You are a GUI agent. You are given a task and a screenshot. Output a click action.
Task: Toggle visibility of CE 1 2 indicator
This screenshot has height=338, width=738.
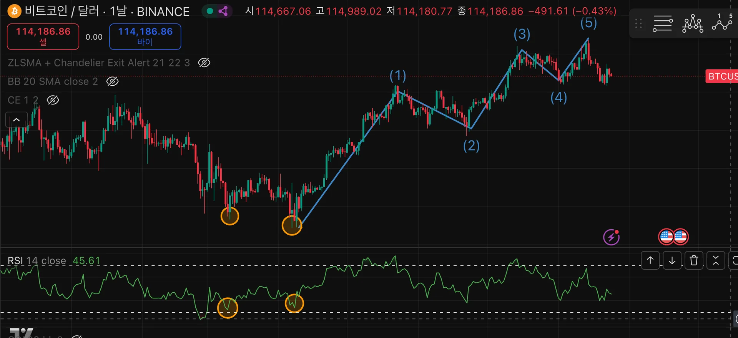[x=53, y=100]
